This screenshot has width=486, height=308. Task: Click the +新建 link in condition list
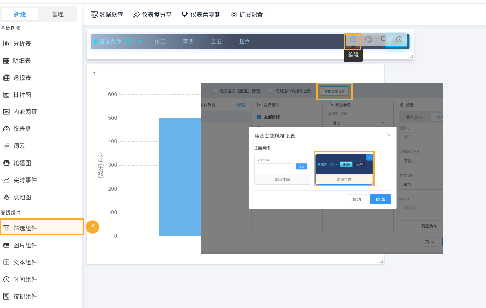(x=240, y=105)
